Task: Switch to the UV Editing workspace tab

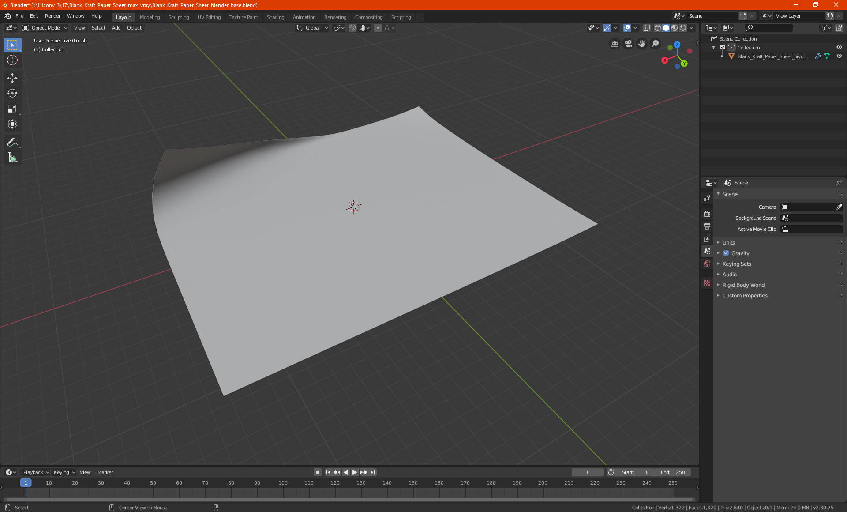Action: click(209, 17)
